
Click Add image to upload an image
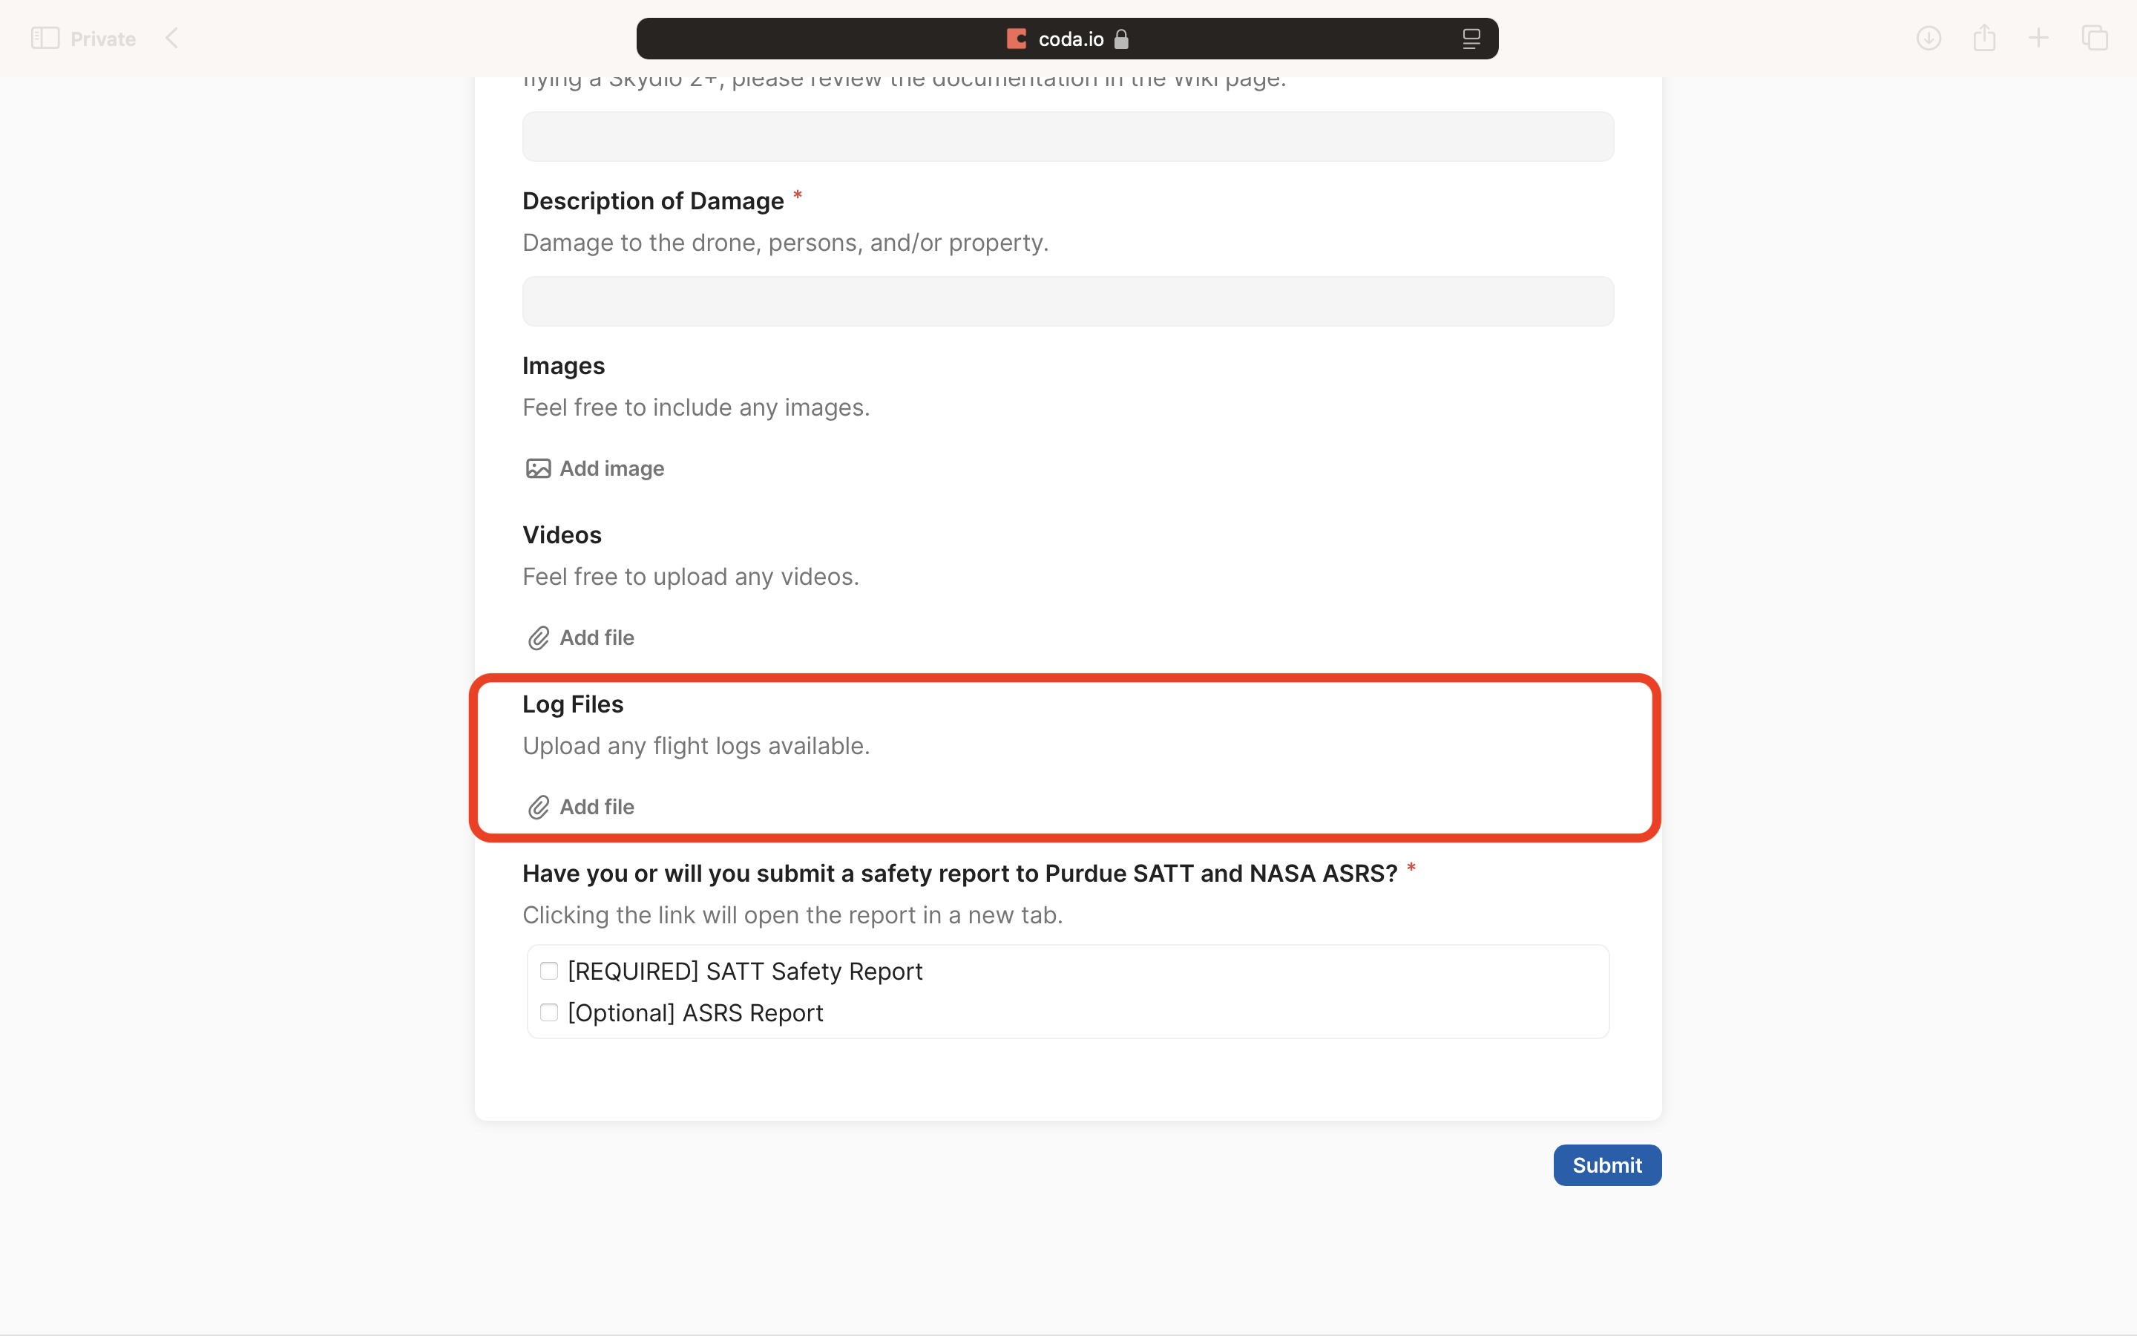click(x=611, y=468)
